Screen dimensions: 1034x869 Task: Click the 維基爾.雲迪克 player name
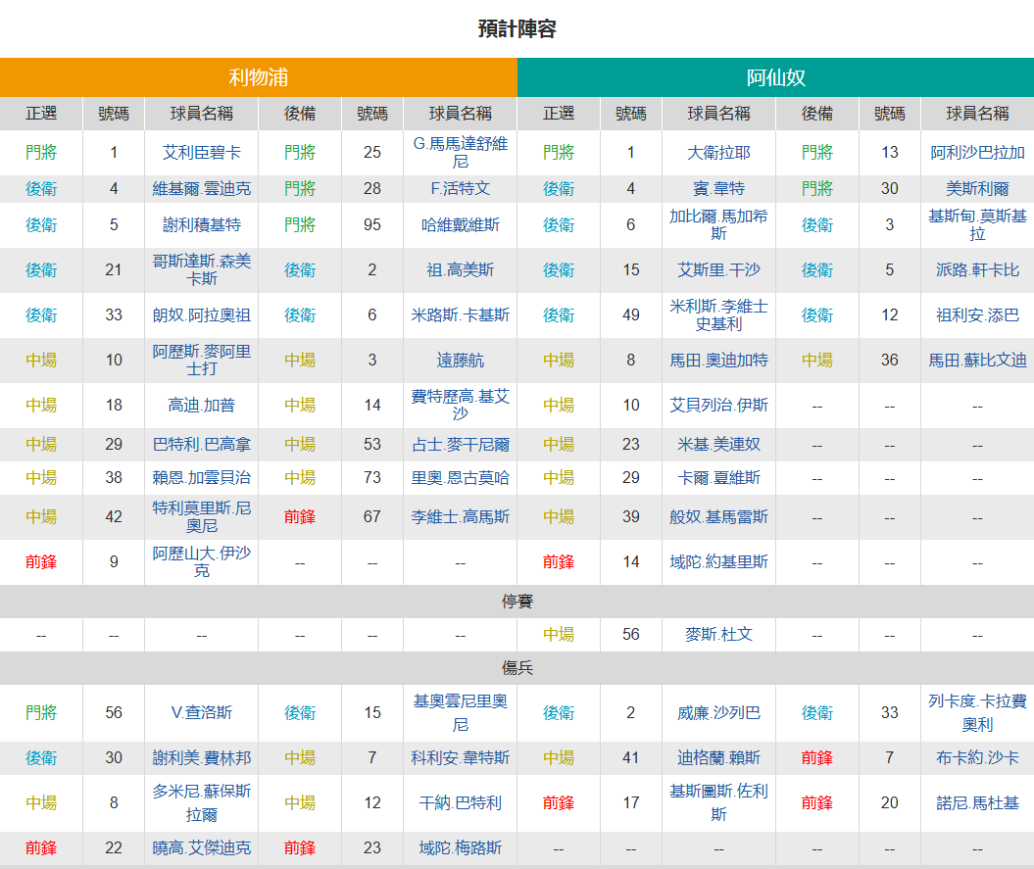click(201, 188)
